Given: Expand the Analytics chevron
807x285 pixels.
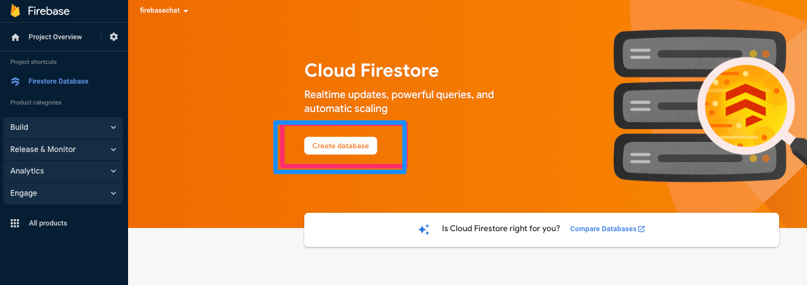Looking at the screenshot, I should 113,171.
